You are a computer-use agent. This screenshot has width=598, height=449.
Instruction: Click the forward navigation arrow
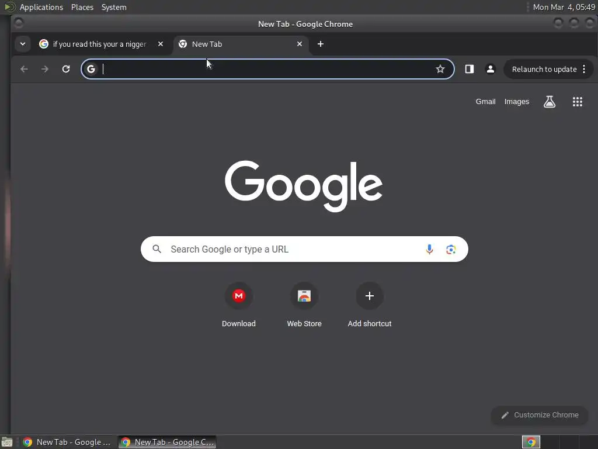pyautogui.click(x=45, y=69)
